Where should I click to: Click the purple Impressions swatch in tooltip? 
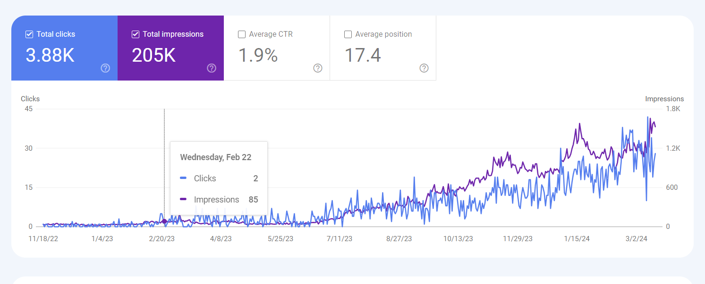point(183,199)
